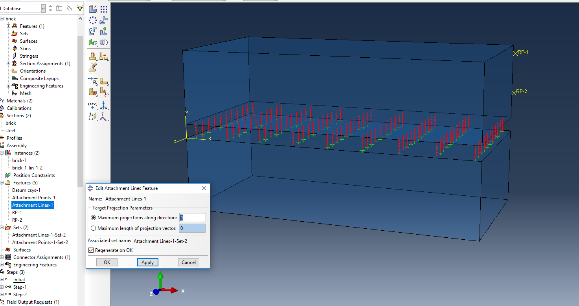
Task: Click the yellow blocks with red arrow tool
Action: click(x=104, y=56)
